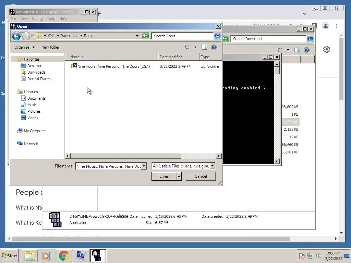The image size is (351, 263).
Task: Open Chrome three-dot menu
Action: tap(337, 26)
